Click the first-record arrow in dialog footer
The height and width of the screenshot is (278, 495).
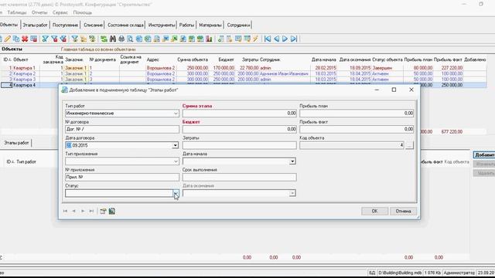(x=65, y=211)
